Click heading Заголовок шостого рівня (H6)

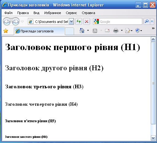click(x=26, y=137)
